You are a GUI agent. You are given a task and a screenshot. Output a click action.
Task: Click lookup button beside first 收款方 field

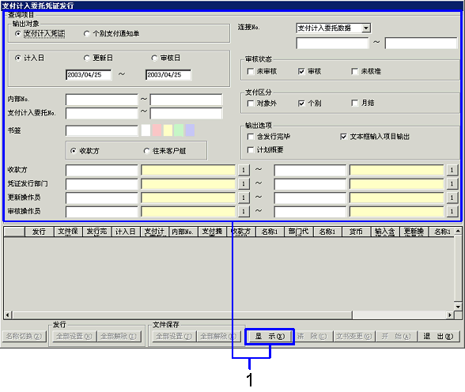(244, 170)
